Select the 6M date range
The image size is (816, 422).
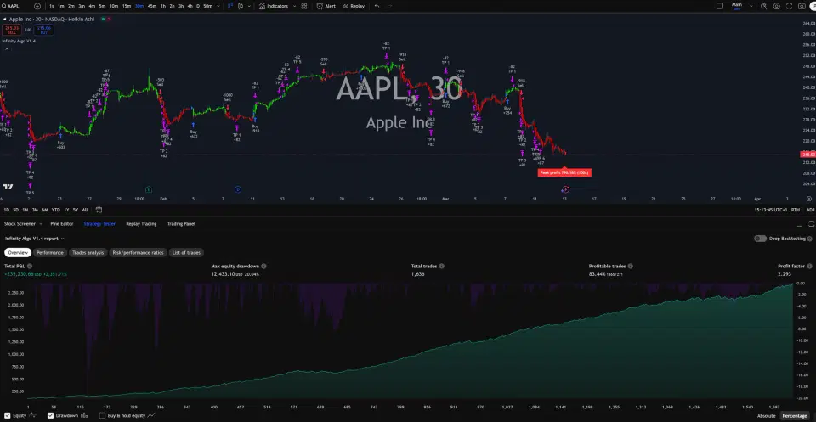click(45, 210)
